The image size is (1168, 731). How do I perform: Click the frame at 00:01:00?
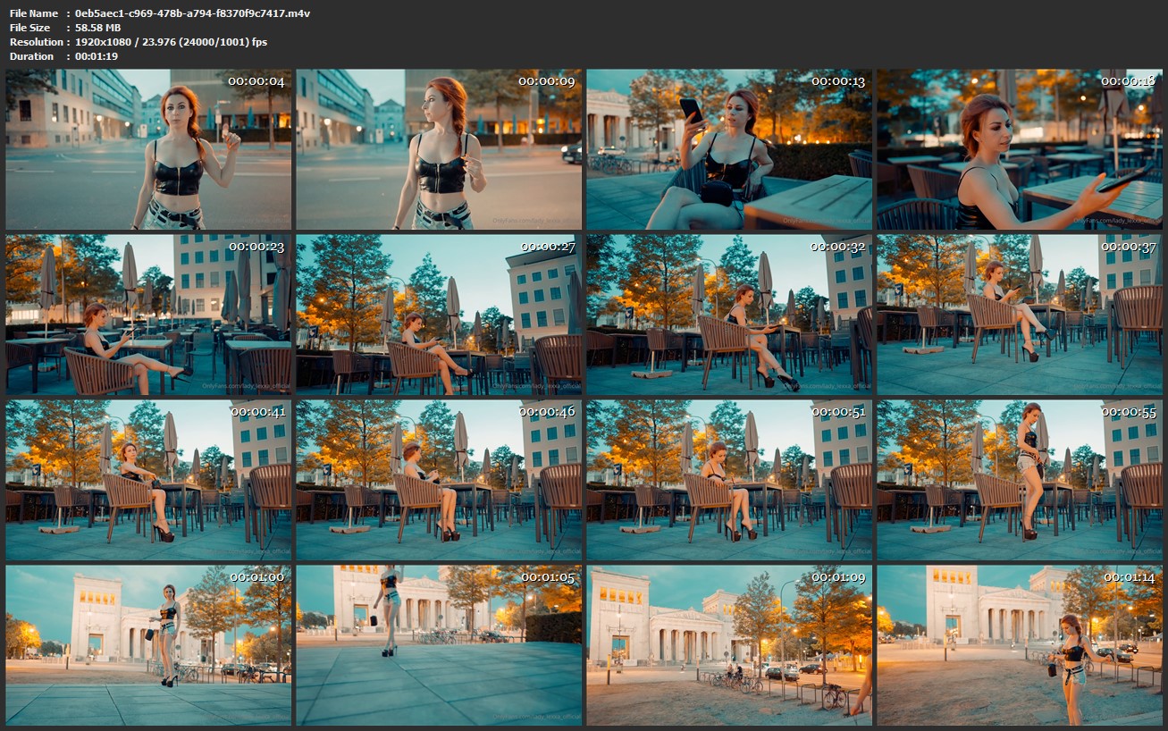[x=148, y=645]
